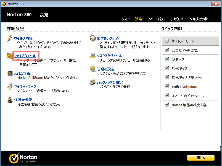Click the スマートファイアウォール label text

(x=188, y=96)
